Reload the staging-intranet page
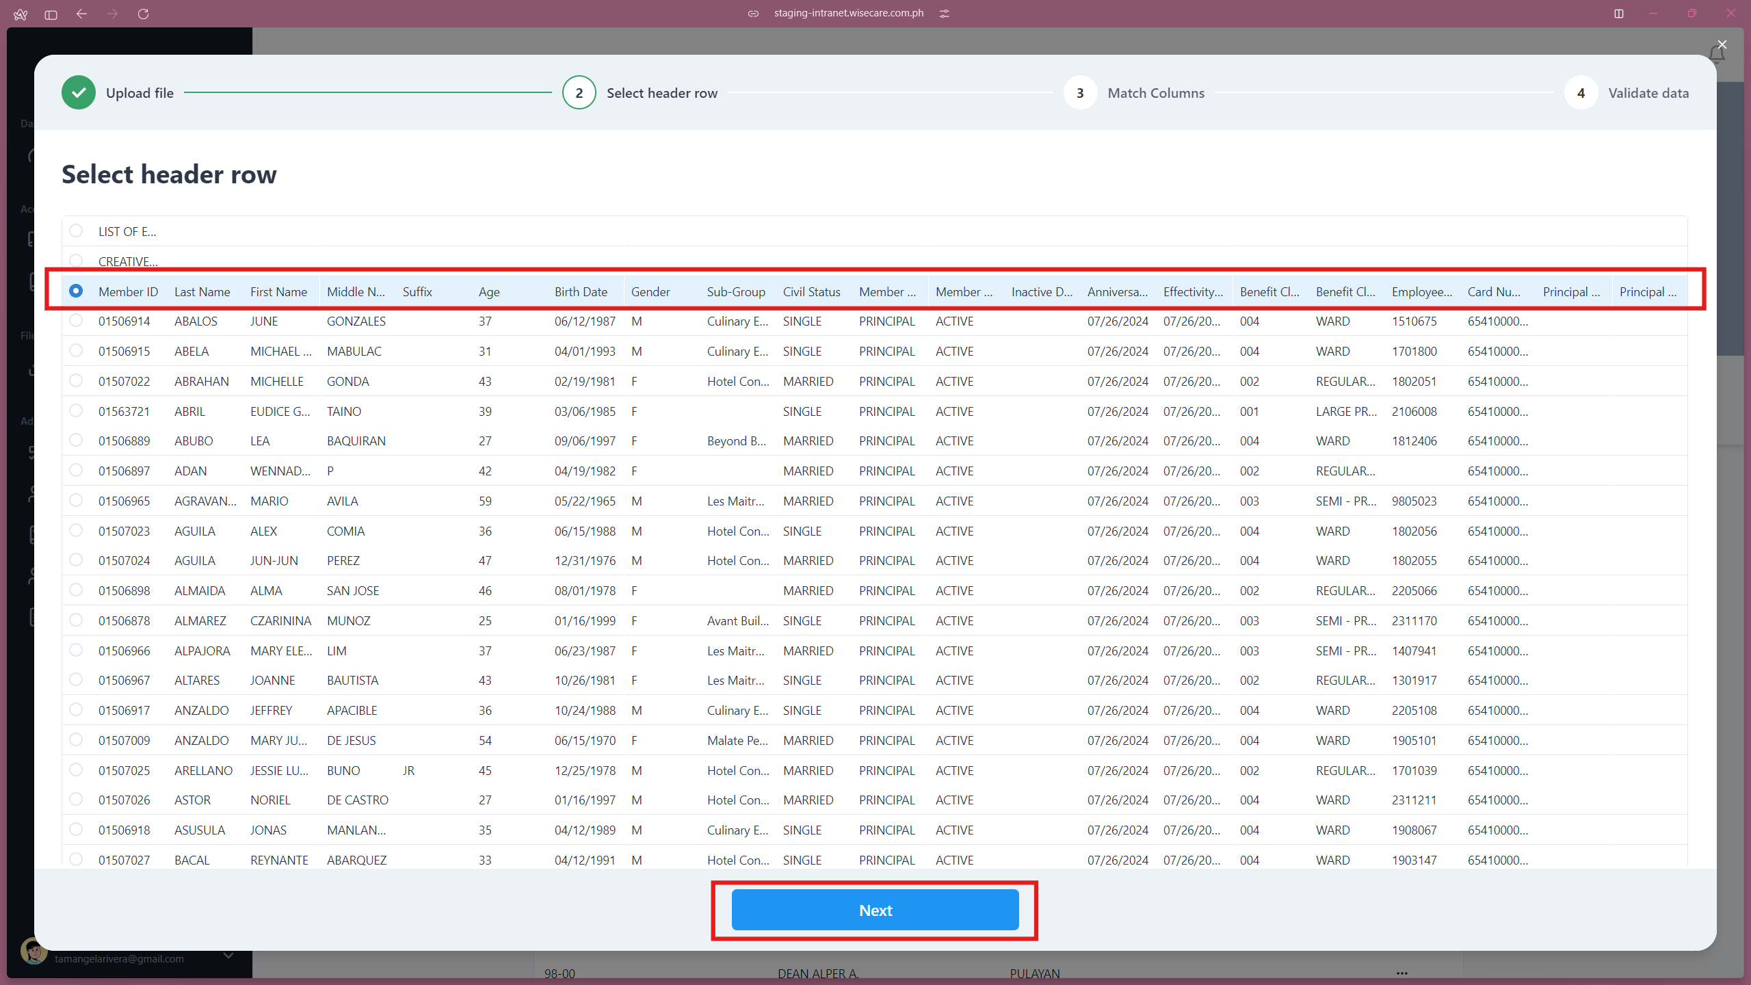The image size is (1751, 985). pos(144,14)
